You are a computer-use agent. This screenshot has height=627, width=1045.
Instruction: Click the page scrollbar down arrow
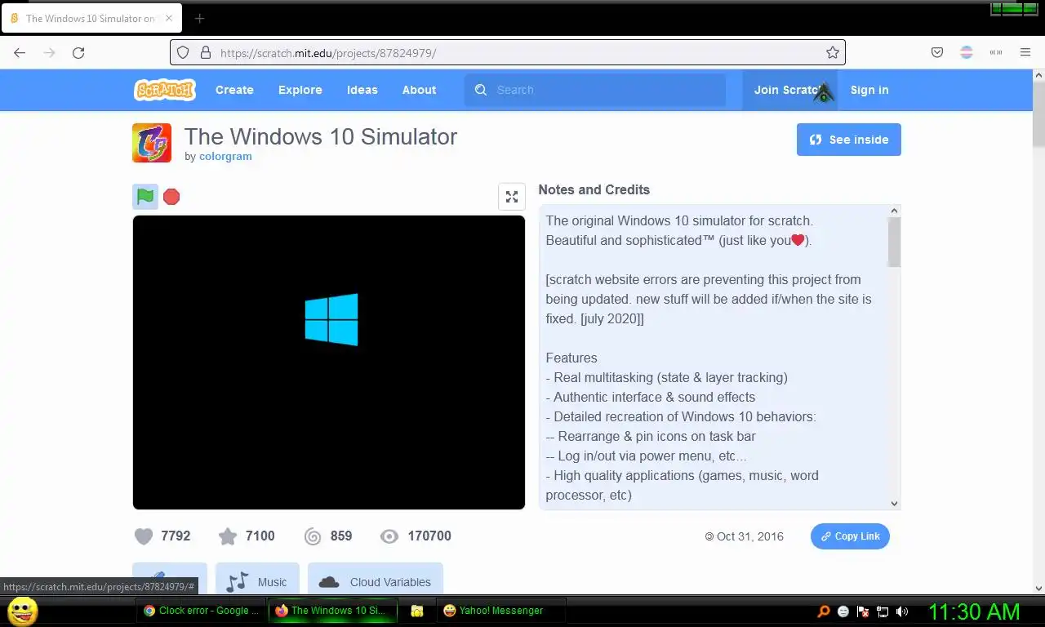pos(1038,588)
